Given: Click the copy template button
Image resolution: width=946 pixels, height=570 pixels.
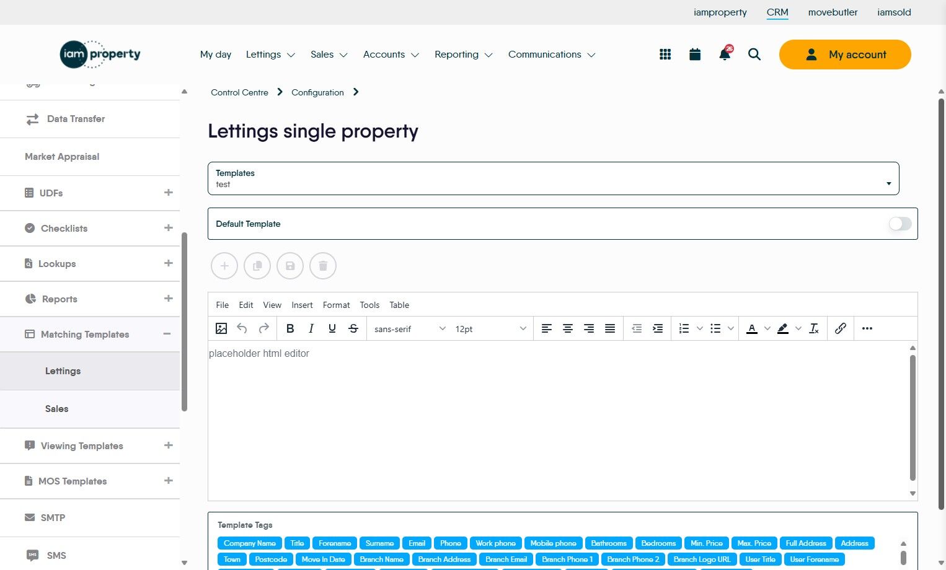Looking at the screenshot, I should [257, 266].
